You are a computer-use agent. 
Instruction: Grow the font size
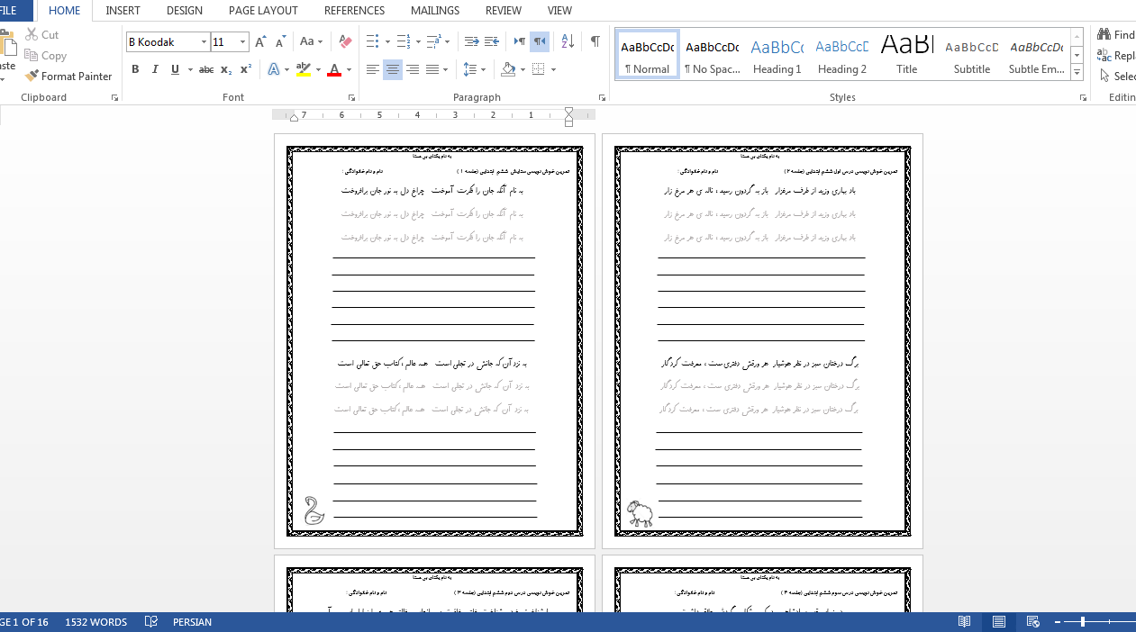(x=260, y=41)
